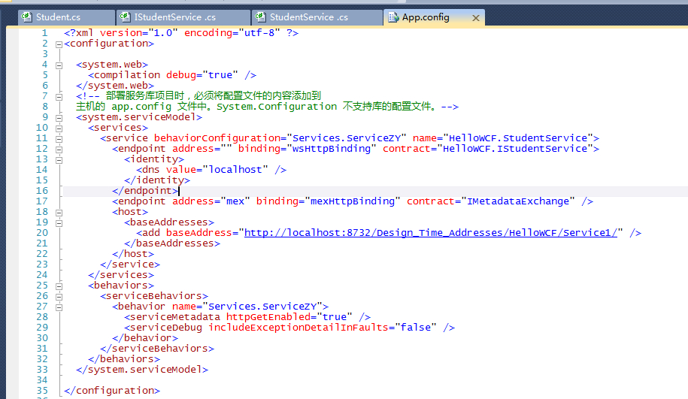Viewport: 688px width, 399px height.
Task: Click the "IMetadataExchange" contract value
Action: 518,201
